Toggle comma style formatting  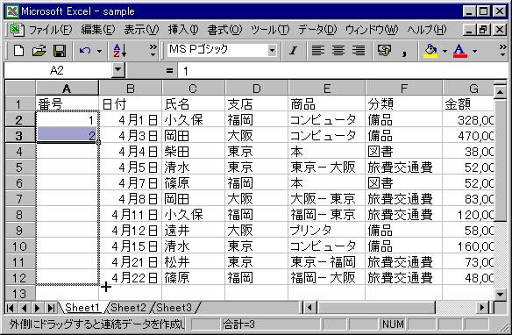[x=404, y=51]
